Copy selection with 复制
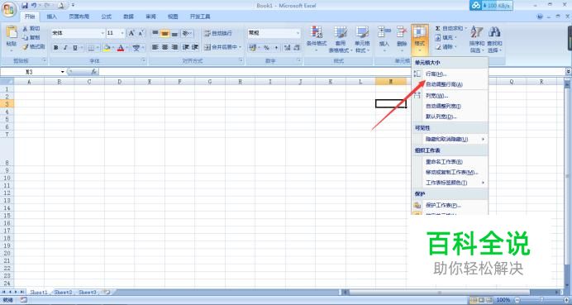This screenshot has height=305, width=572. [x=31, y=37]
